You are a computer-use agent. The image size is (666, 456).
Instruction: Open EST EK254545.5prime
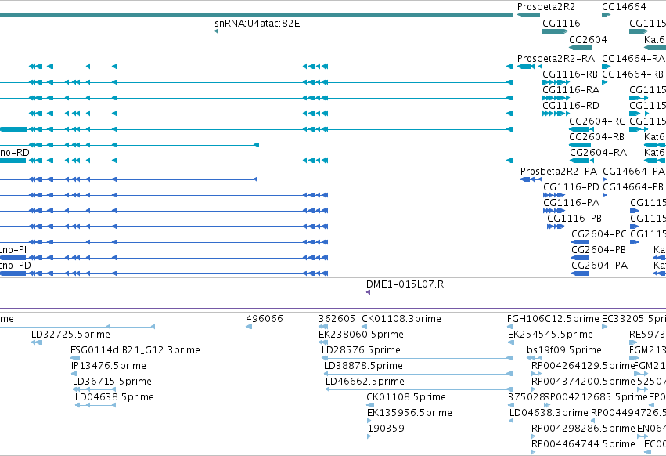tap(550, 335)
